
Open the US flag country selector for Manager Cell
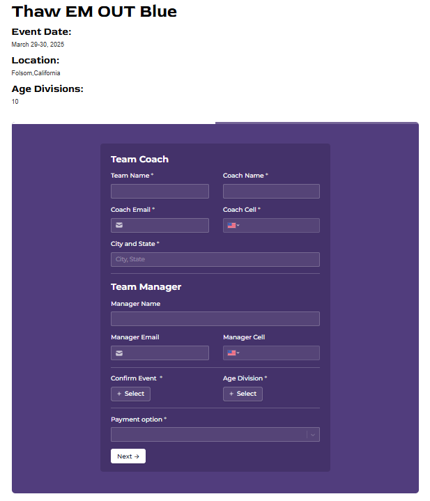(x=233, y=353)
